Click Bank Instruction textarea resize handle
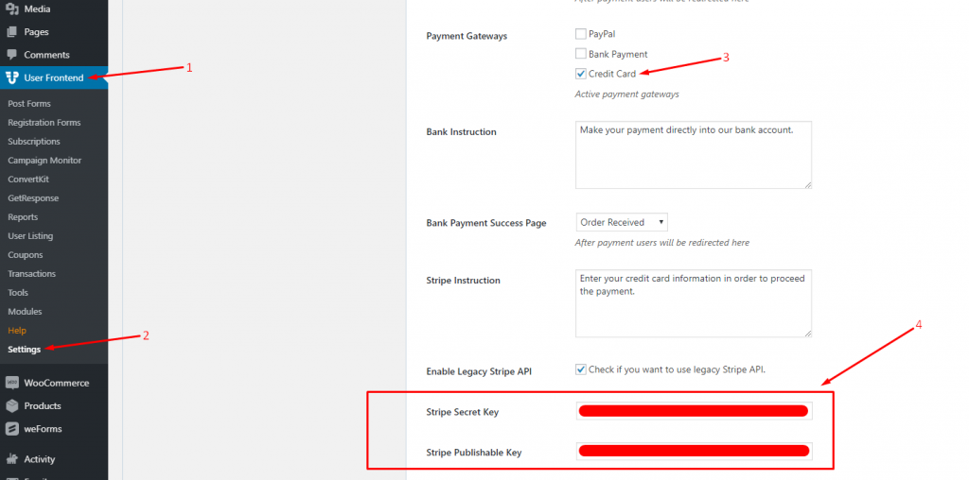The image size is (969, 480). pos(808,184)
